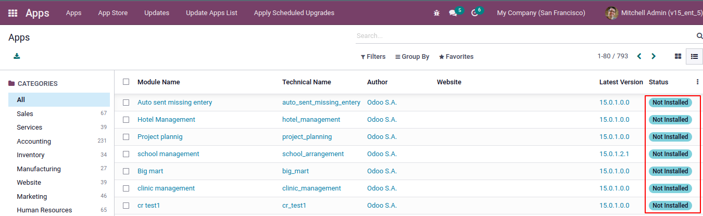This screenshot has width=703, height=216.
Task: Expand the Filters dropdown
Action: tap(373, 57)
